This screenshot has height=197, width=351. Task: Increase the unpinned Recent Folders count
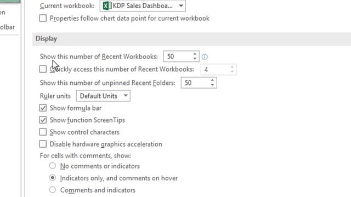tap(212, 80)
